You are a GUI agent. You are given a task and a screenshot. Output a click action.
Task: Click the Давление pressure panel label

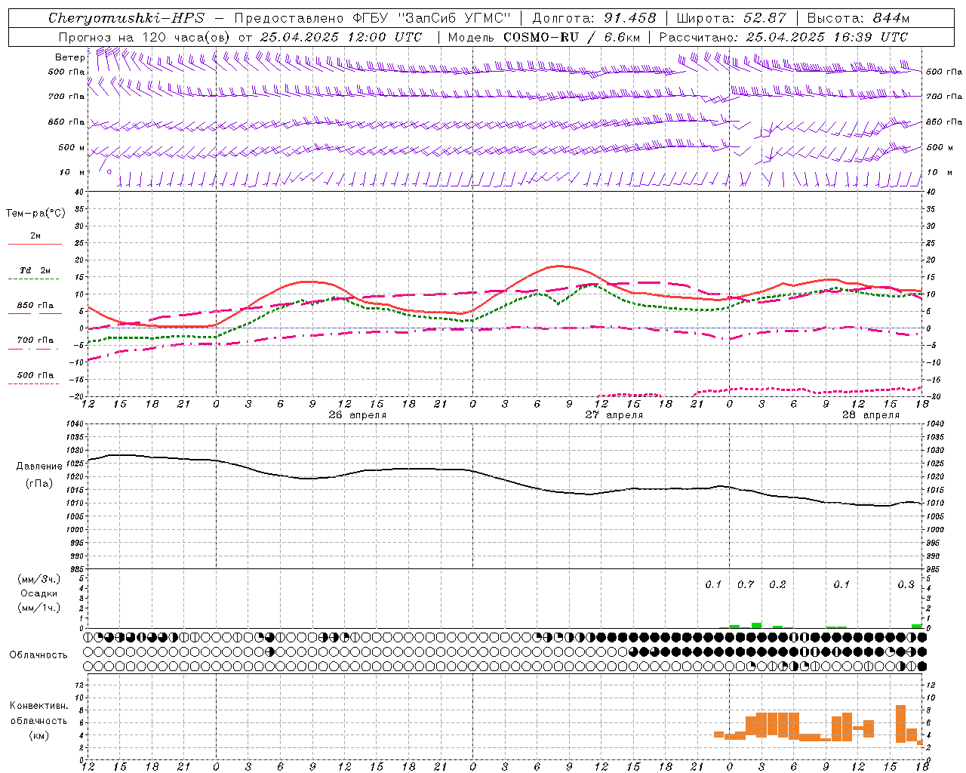tap(38, 467)
